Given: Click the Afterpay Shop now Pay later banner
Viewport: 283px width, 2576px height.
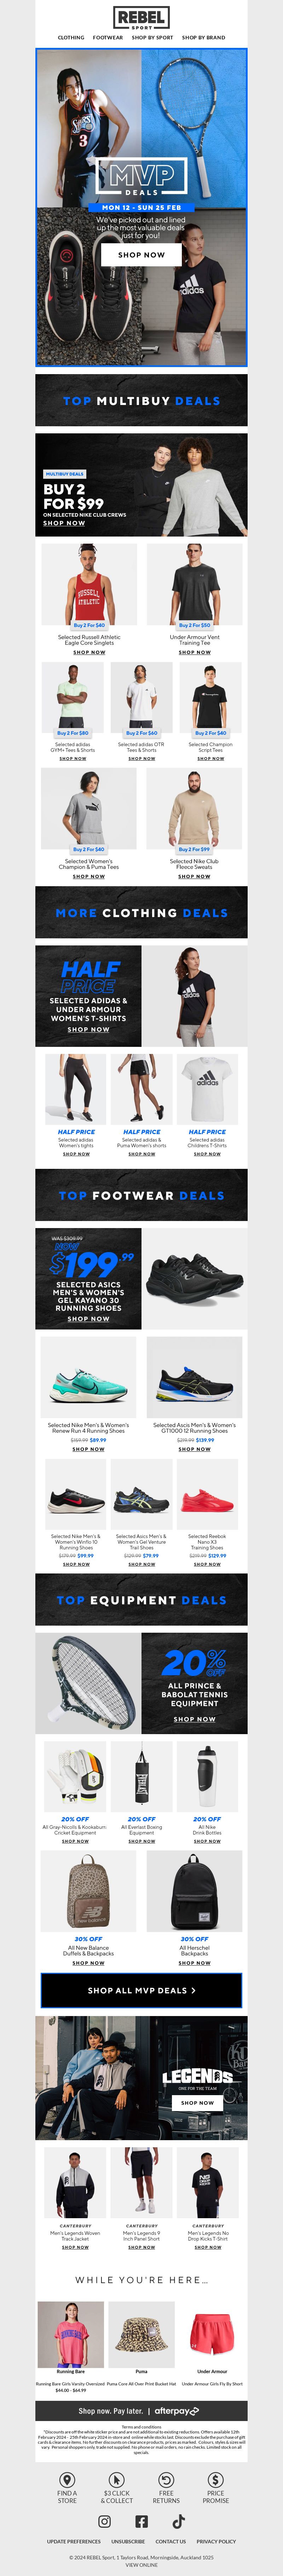Looking at the screenshot, I should [x=141, y=2411].
